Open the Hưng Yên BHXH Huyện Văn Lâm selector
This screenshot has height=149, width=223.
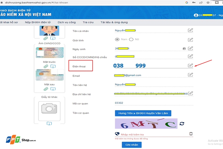click(x=143, y=113)
